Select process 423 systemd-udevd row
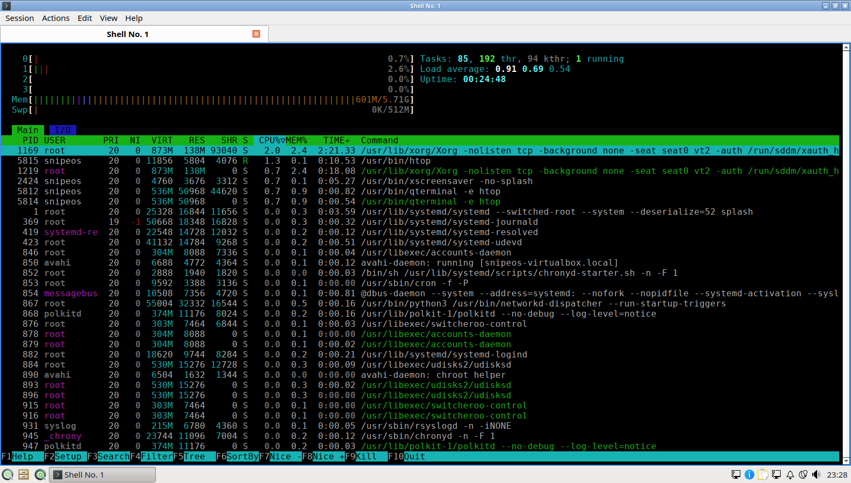The image size is (851, 483). 420,243
